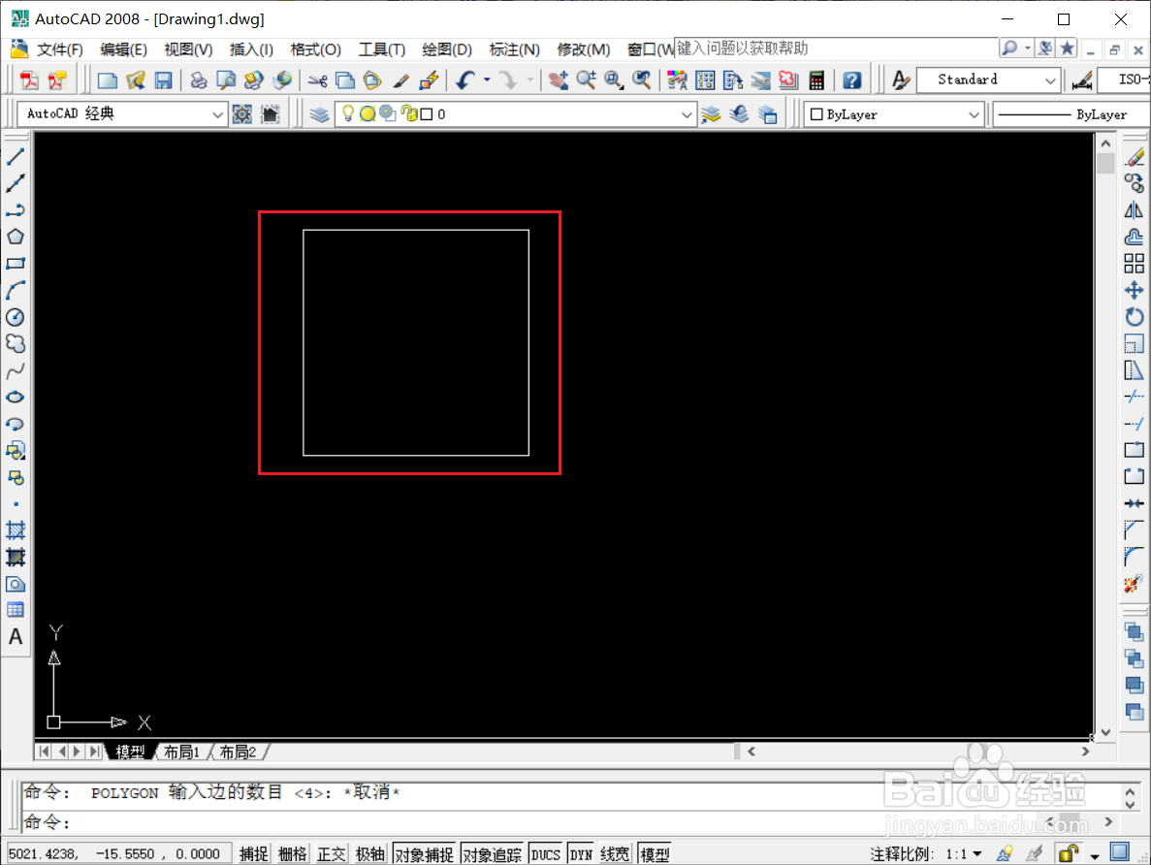The height and width of the screenshot is (865, 1151).
Task: Select the Revision Cloud tool
Action: [16, 343]
